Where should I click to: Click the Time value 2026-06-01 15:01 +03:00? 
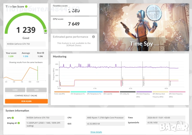point(166,118)
